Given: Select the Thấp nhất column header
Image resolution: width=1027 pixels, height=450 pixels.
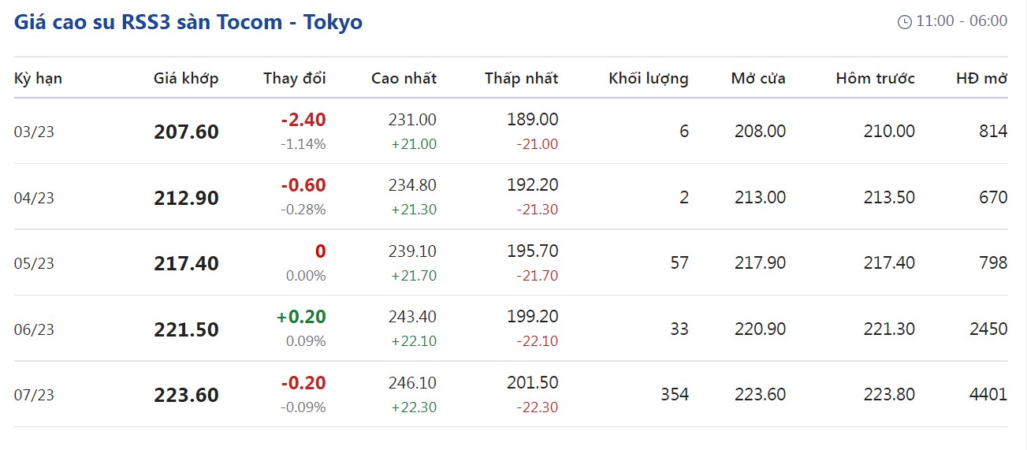Looking at the screenshot, I should pyautogui.click(x=521, y=78).
